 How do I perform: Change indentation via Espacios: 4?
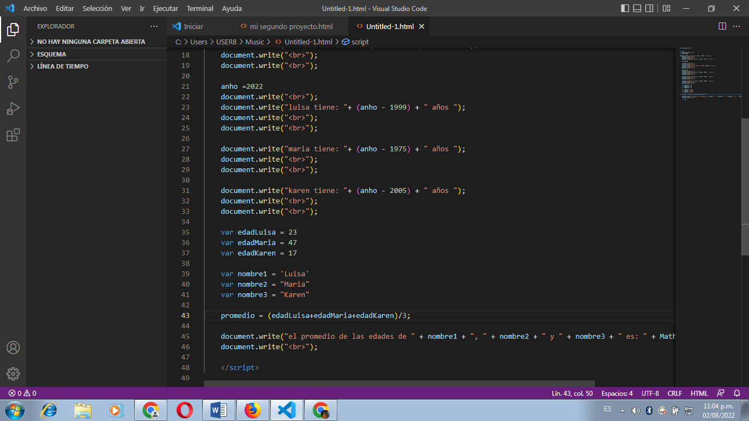617,393
